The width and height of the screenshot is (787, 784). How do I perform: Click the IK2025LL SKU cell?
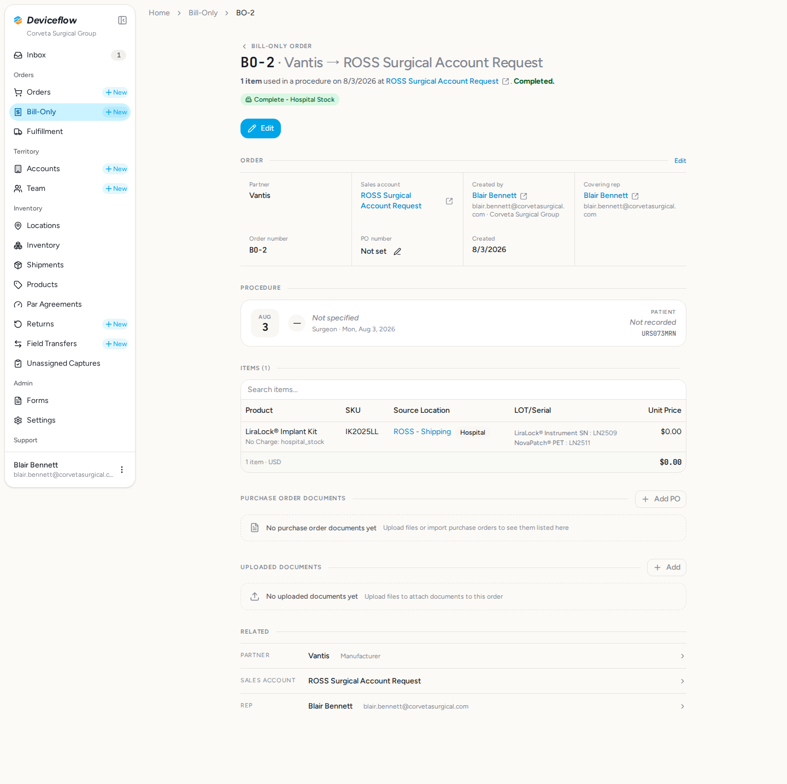(362, 432)
